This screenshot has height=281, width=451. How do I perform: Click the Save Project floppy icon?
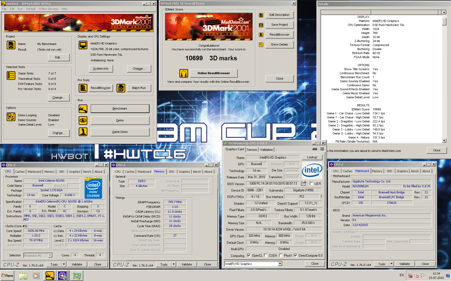tap(261, 25)
